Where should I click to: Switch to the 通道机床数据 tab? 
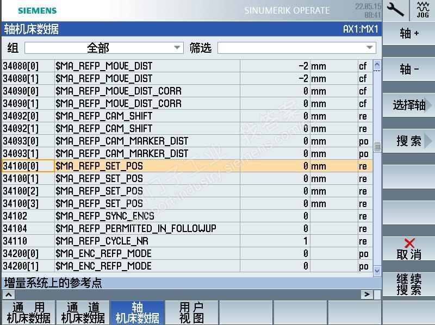click(x=83, y=313)
